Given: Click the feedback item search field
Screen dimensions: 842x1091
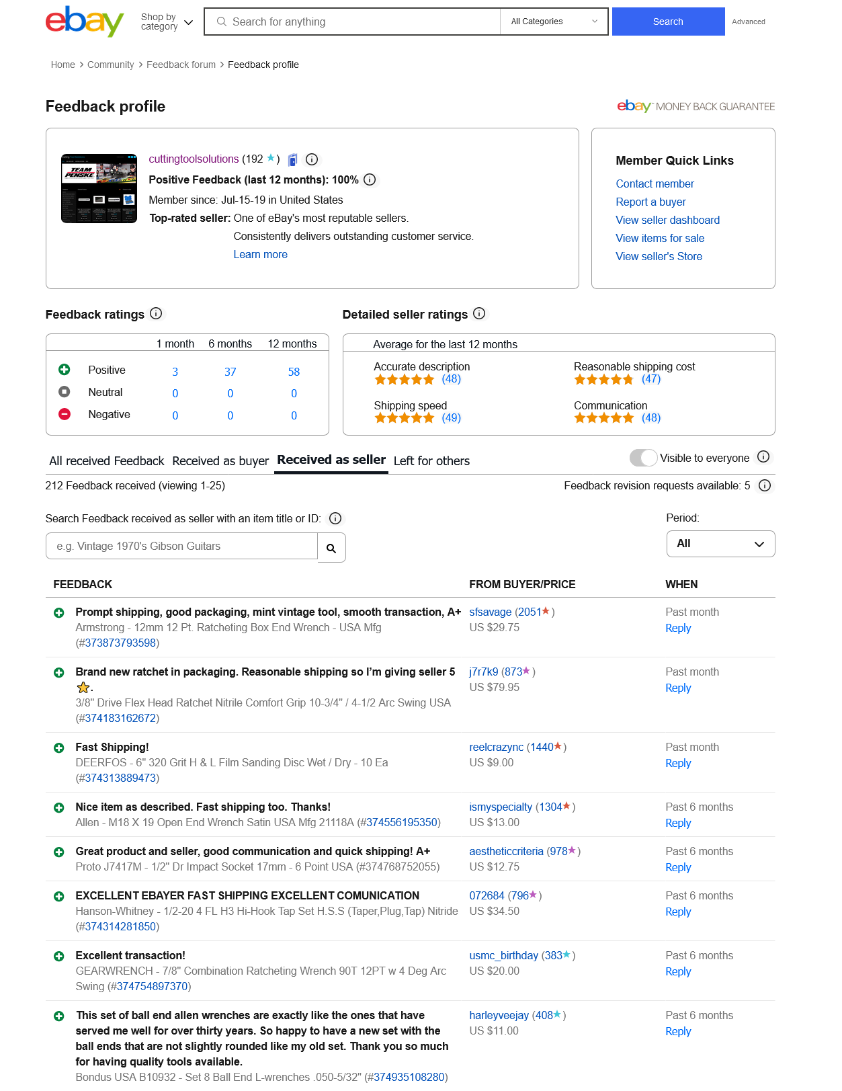Looking at the screenshot, I should (181, 547).
